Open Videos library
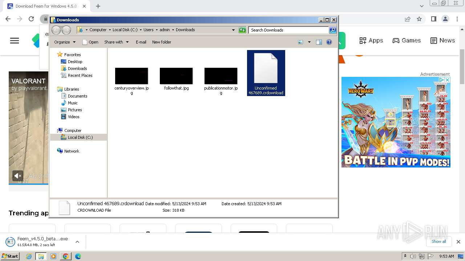 click(73, 117)
